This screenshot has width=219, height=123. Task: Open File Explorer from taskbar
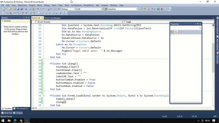[x=9, y=121]
